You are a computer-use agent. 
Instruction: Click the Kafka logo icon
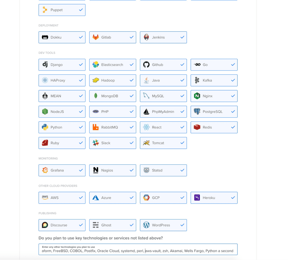click(x=197, y=80)
